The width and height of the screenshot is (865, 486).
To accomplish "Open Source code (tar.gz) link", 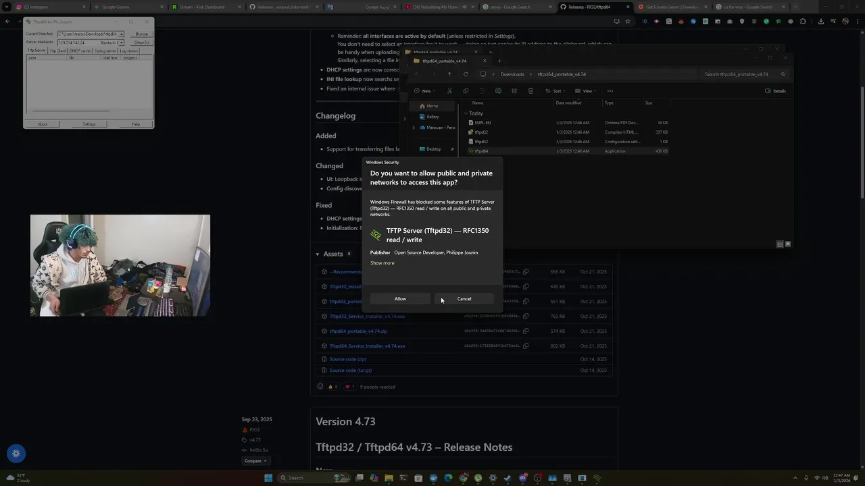I will [351, 371].
